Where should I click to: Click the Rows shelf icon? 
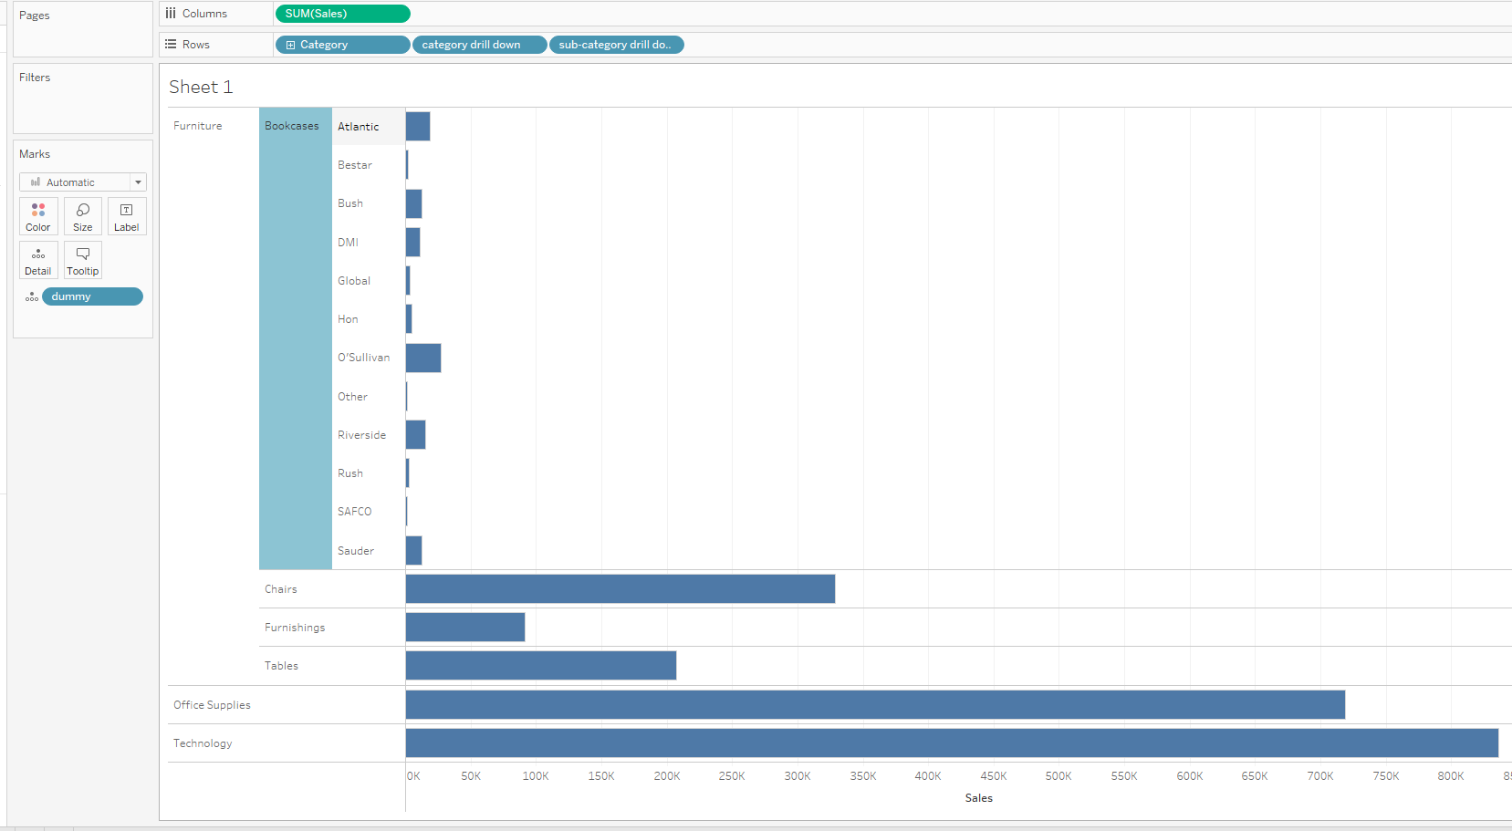click(x=171, y=45)
